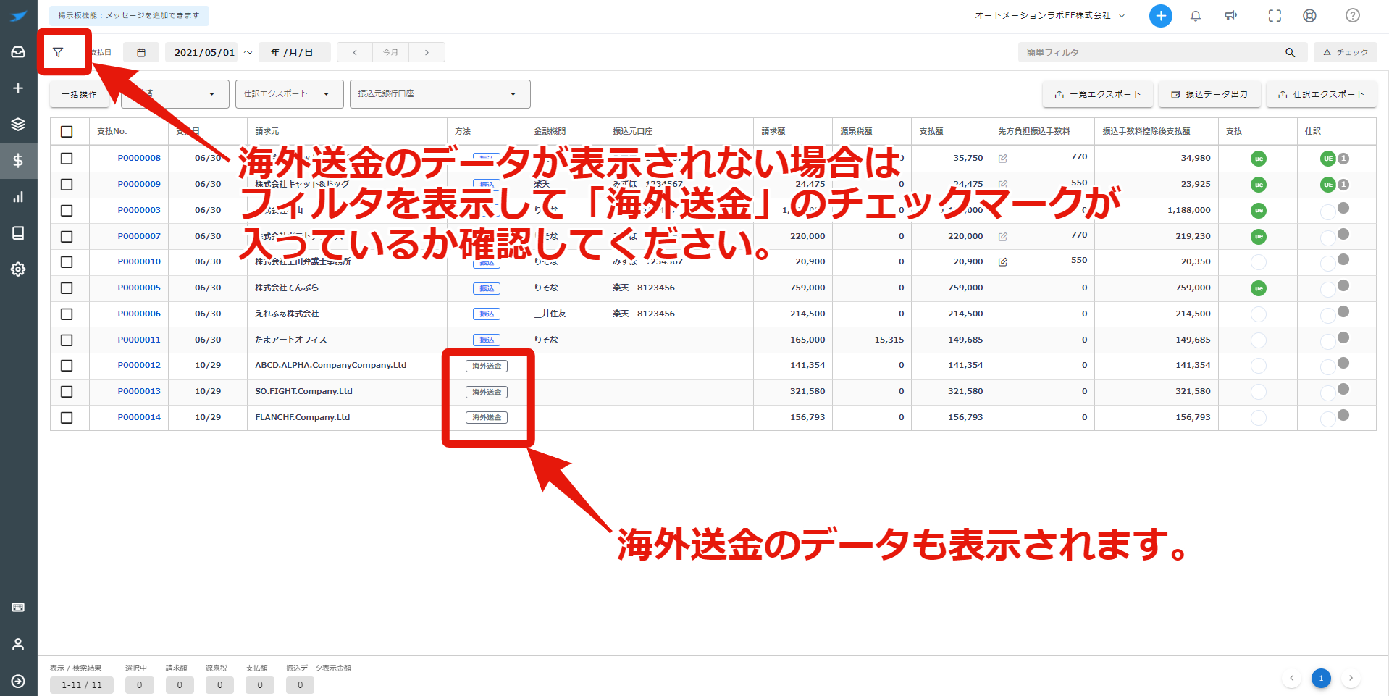
Task: Click the page 1 pagination button
Action: (1321, 679)
